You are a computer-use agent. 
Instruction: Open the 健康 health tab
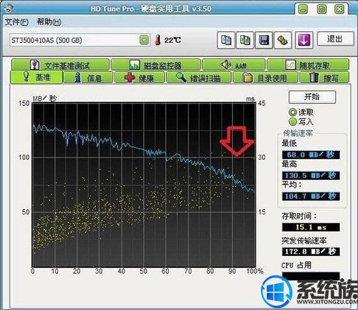[139, 78]
